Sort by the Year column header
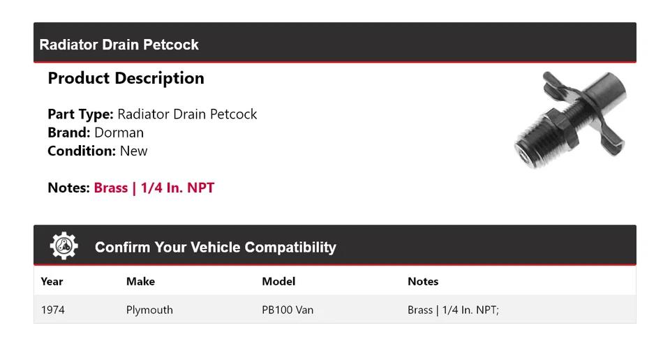This screenshot has height=346, width=670. [x=52, y=282]
